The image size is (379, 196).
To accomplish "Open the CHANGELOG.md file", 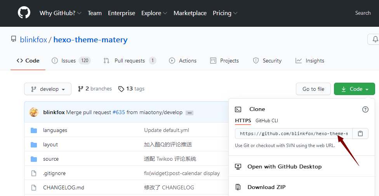I will (64, 187).
